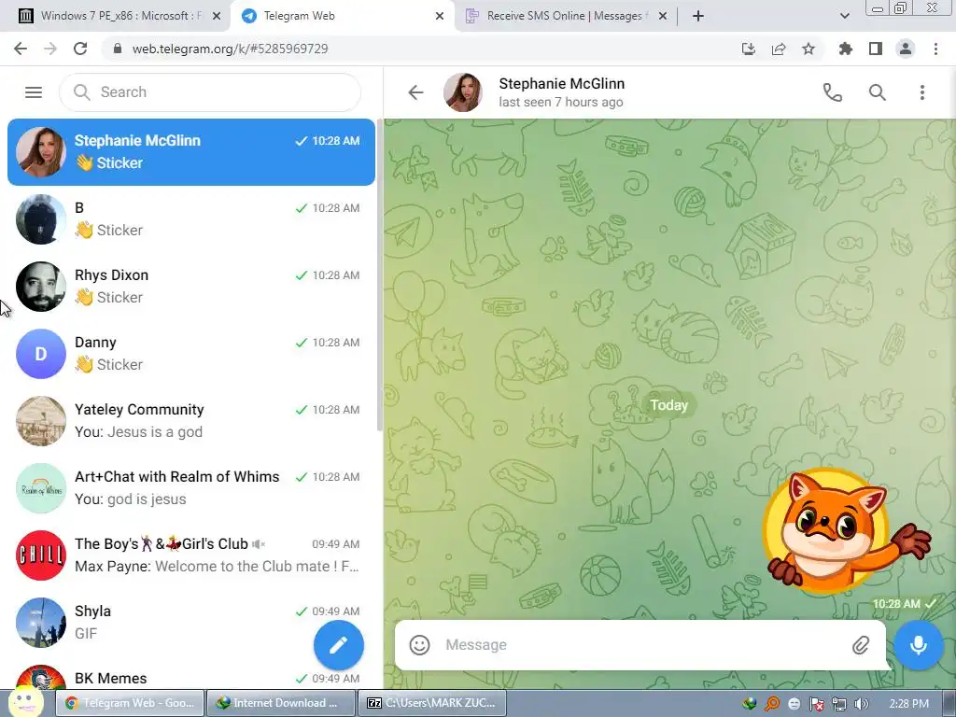Viewport: 956px width, 717px height.
Task: Open Telegram Web taskbar button
Action: click(131, 703)
